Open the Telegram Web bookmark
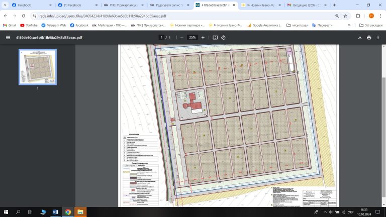 pos(54,25)
